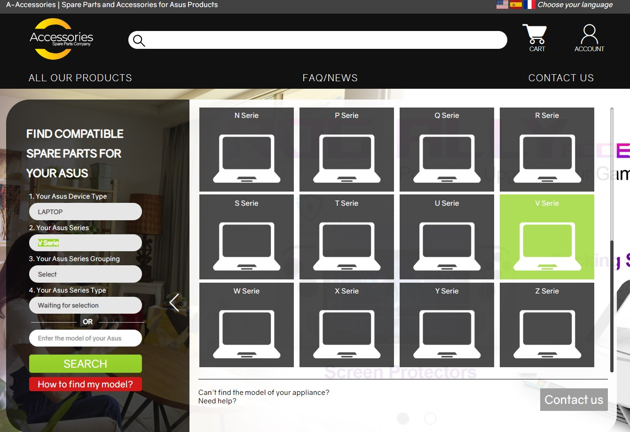Screen dimensions: 630x432
Task: Open the shopping cart
Action: pyautogui.click(x=535, y=38)
